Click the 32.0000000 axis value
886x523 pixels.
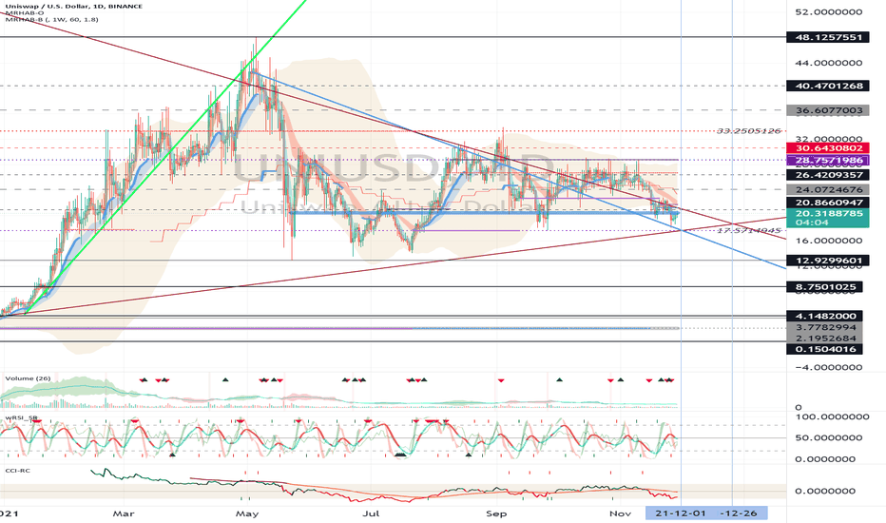pos(828,139)
